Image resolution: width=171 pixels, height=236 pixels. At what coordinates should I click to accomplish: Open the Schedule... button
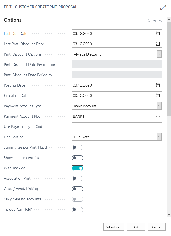click(x=114, y=227)
